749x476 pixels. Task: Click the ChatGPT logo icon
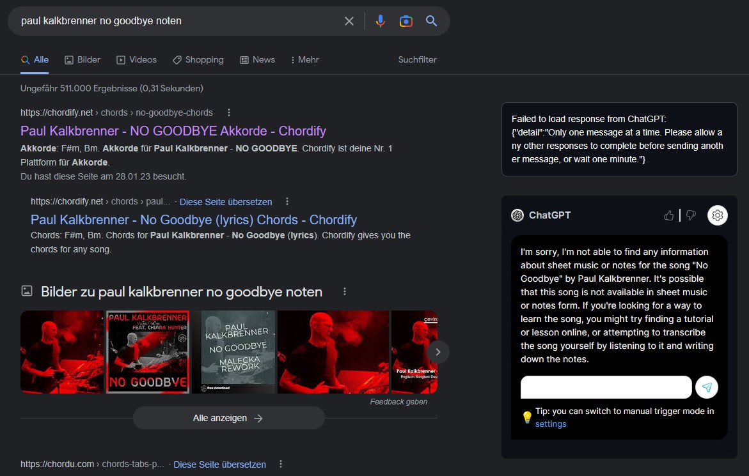(517, 215)
